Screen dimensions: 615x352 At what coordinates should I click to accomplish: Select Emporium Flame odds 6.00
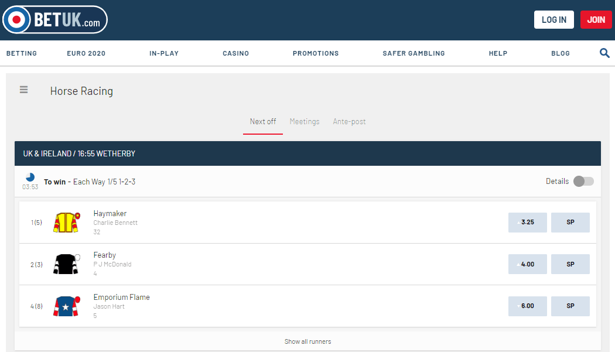pyautogui.click(x=527, y=306)
